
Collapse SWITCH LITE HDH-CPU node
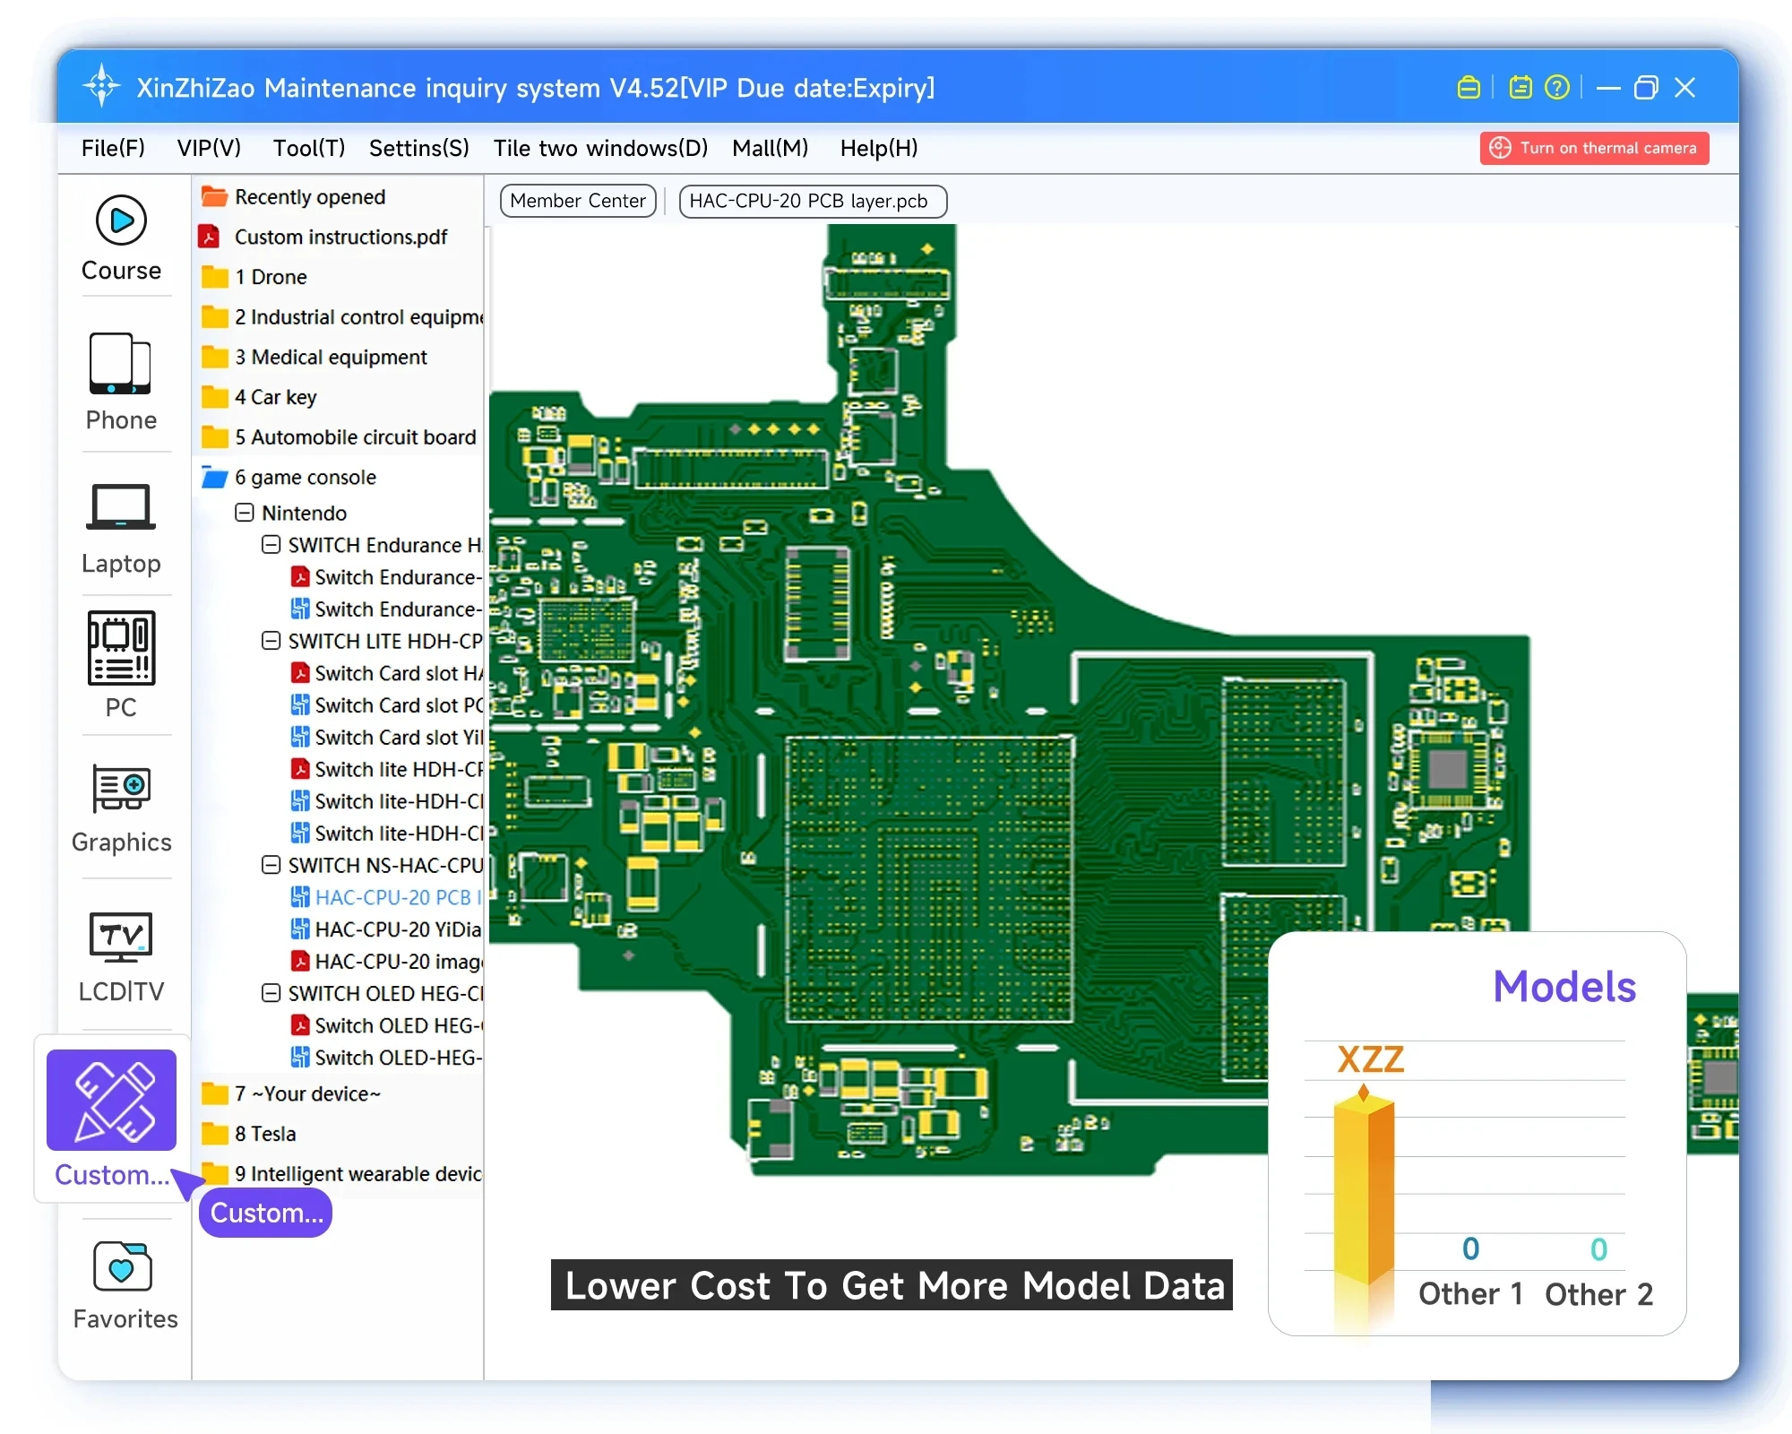(x=271, y=641)
